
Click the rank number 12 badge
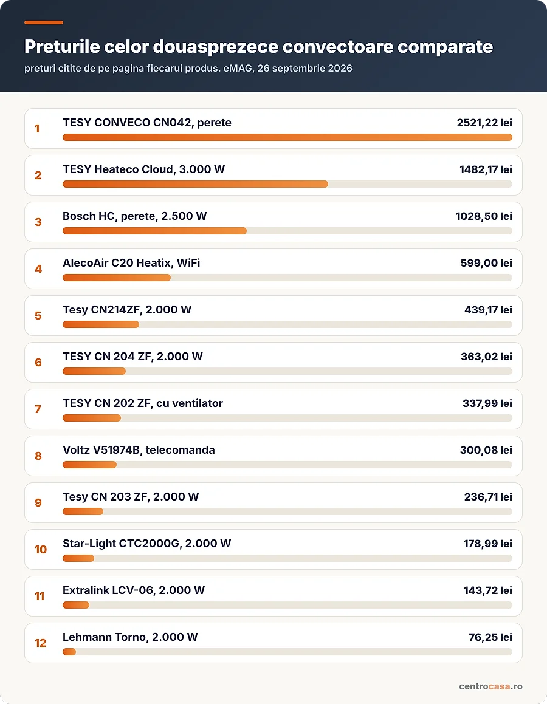[41, 643]
